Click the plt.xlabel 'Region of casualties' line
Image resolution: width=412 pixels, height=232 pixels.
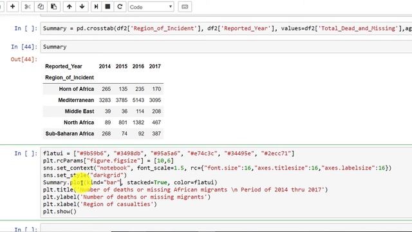[x=100, y=204]
